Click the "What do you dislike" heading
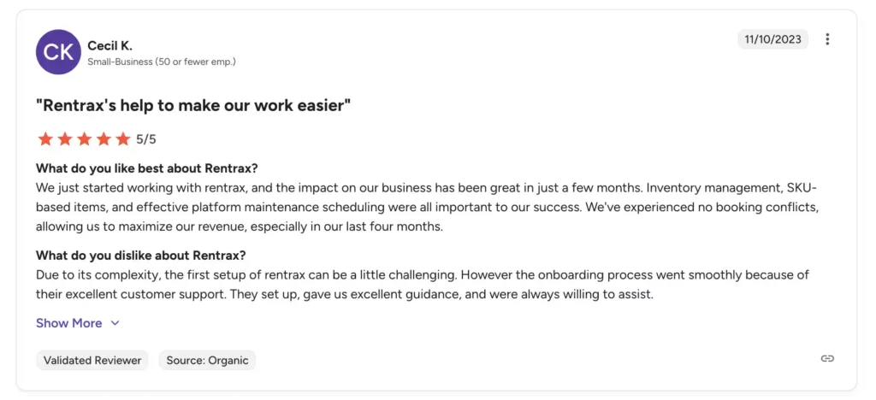 [141, 256]
